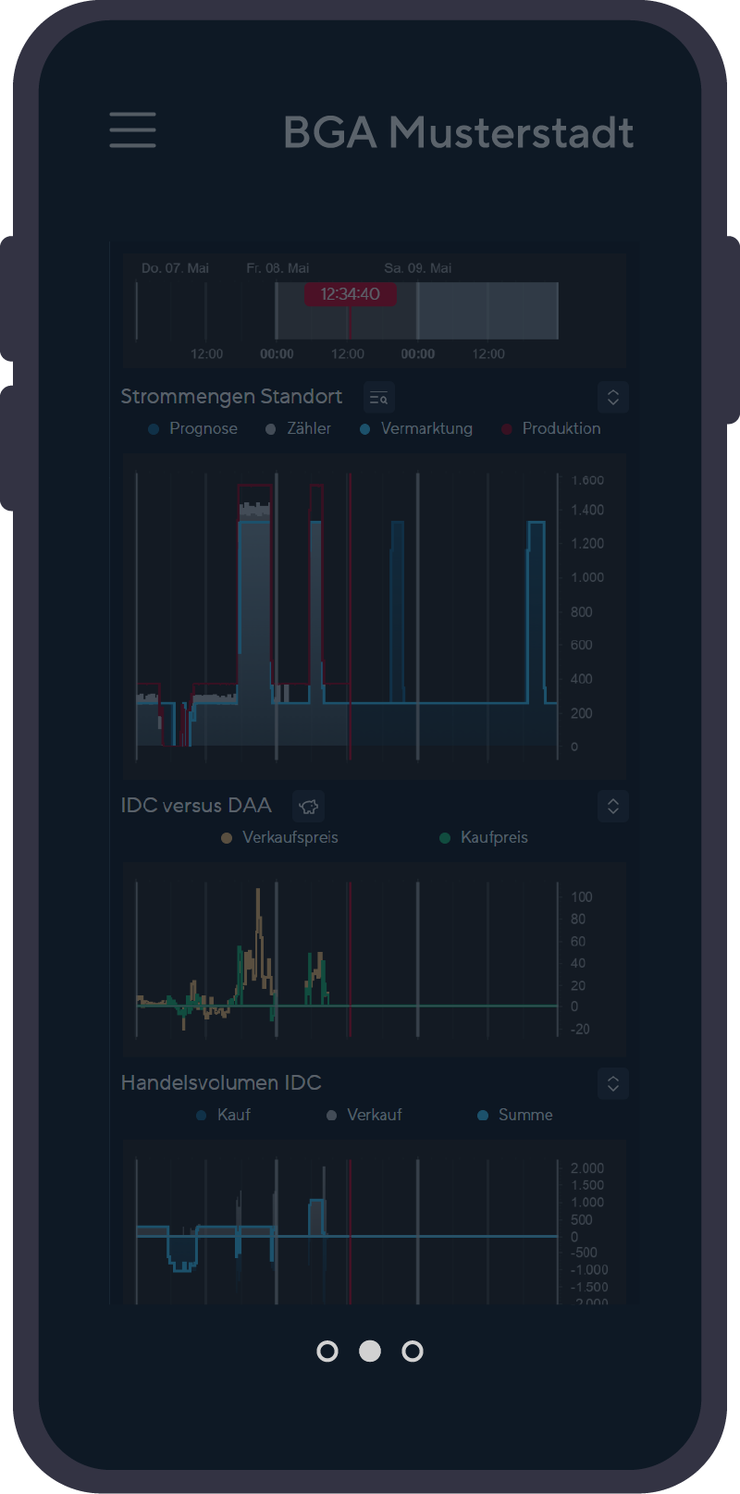Toggle the Verkauf series in Handelsvolumen
740x1494 pixels.
point(364,1116)
